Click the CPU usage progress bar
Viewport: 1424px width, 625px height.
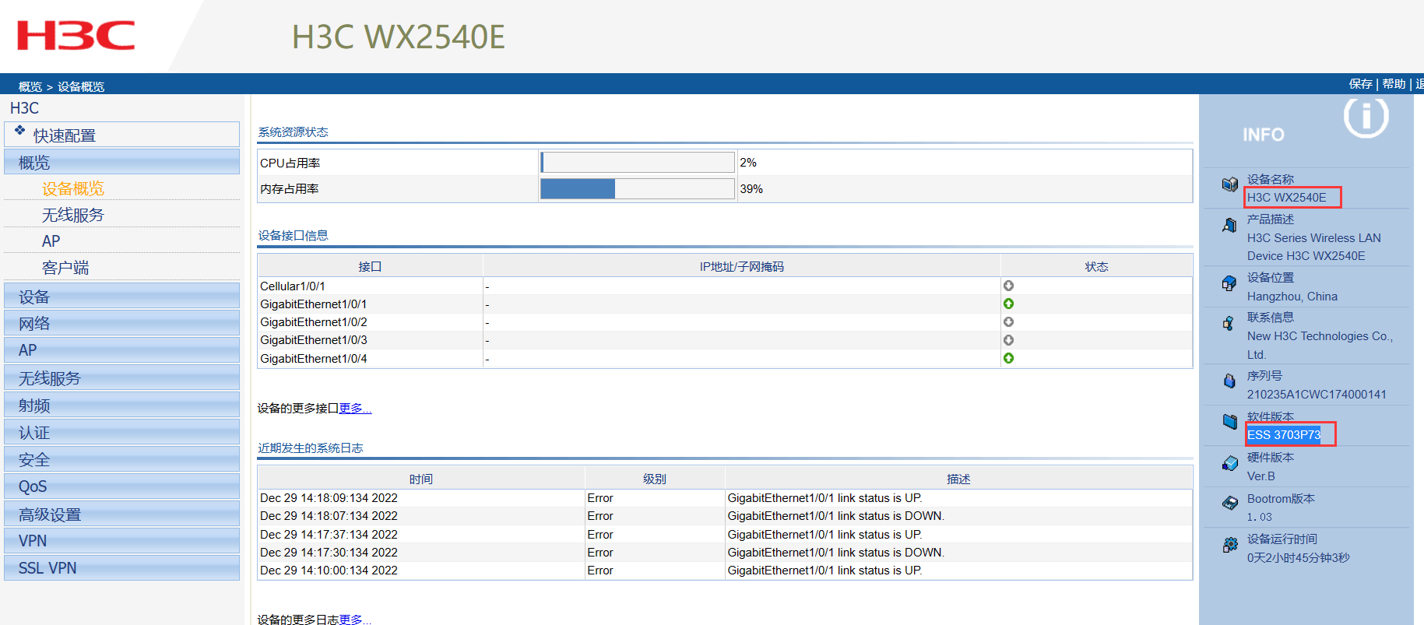[x=638, y=163]
